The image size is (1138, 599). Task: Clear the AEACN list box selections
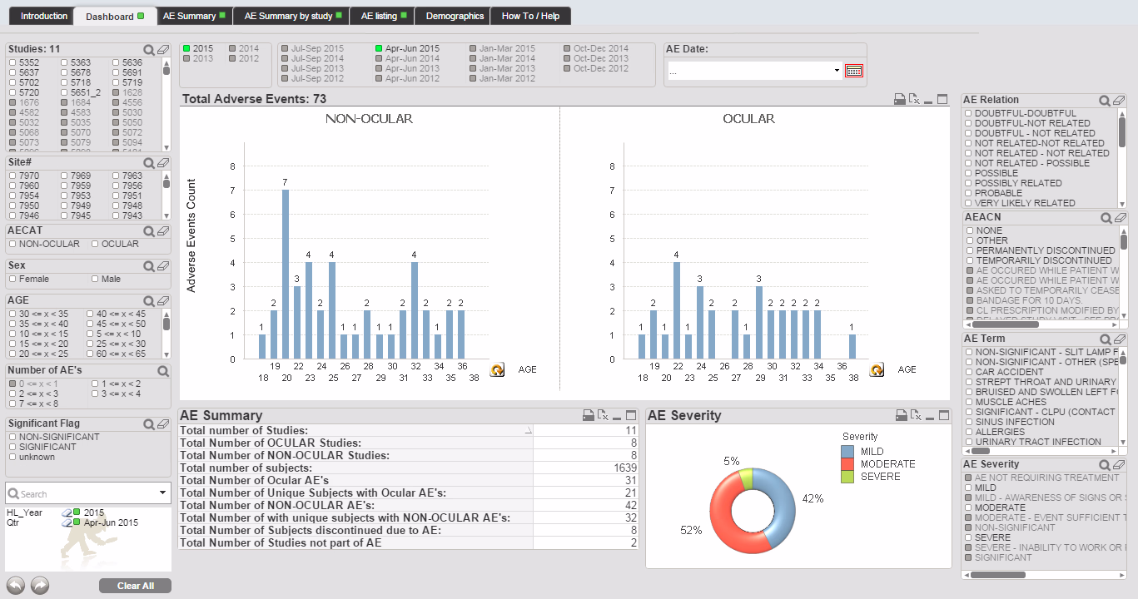(1121, 218)
